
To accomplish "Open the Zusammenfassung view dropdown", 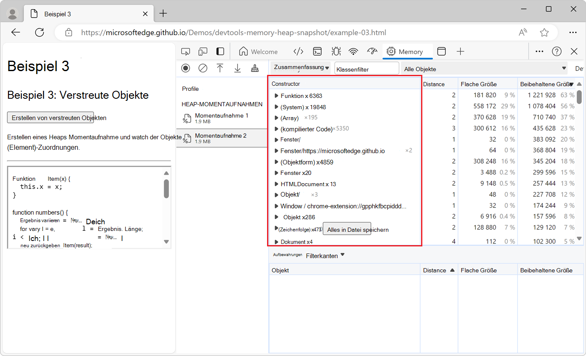I will (301, 67).
